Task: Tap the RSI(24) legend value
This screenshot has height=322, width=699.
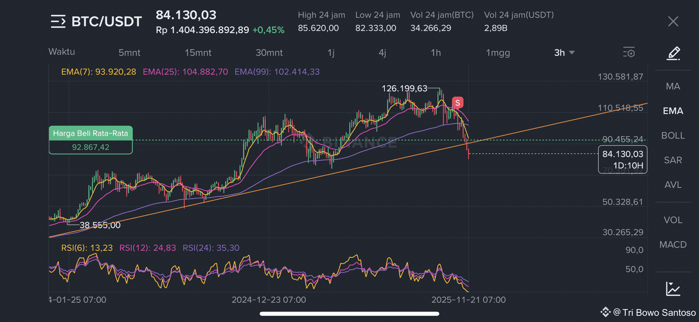Action: pos(211,248)
